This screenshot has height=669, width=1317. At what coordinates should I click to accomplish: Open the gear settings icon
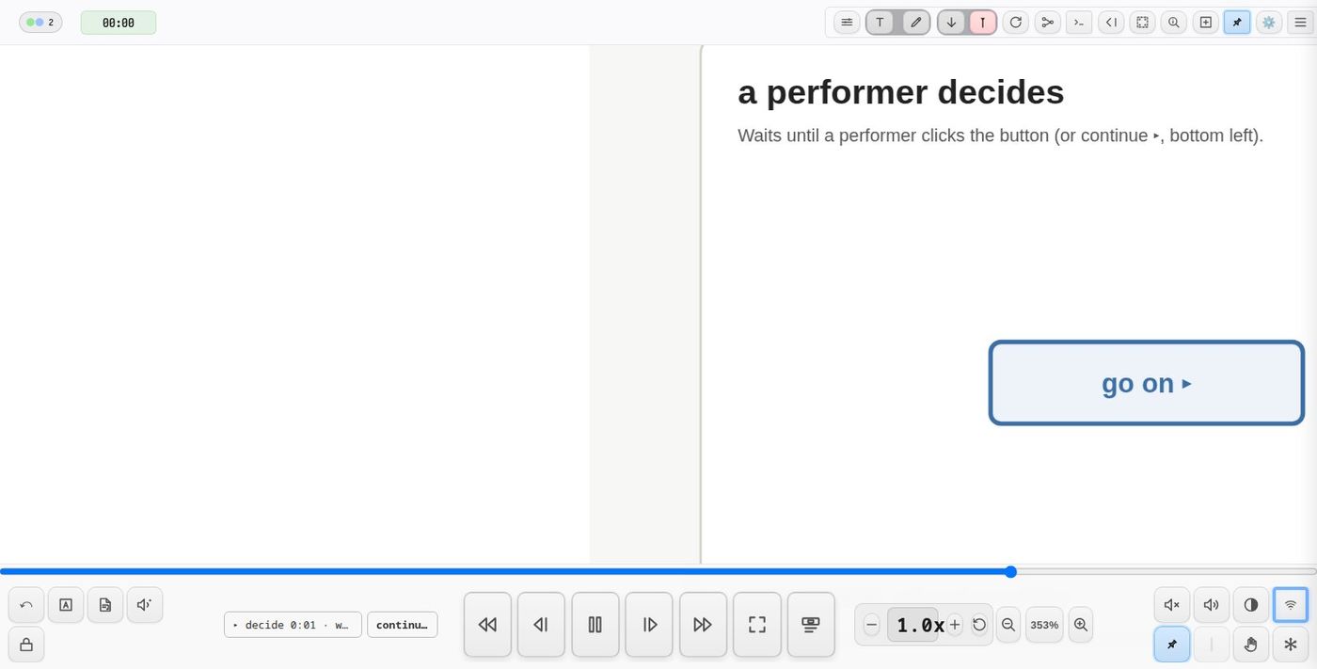tap(1269, 22)
